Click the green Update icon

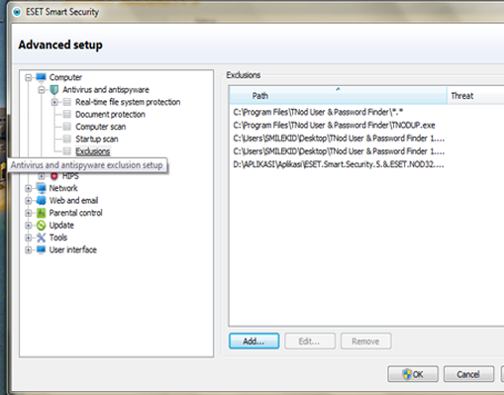point(41,226)
